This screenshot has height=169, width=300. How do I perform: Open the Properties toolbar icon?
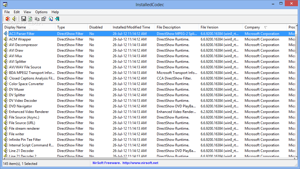(x=44, y=19)
